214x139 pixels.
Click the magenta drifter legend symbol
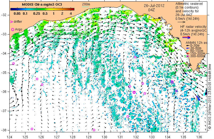click(12, 22)
